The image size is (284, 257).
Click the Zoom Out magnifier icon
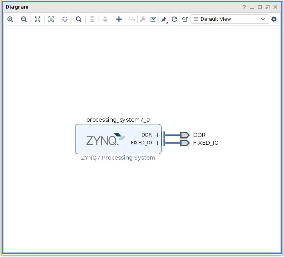pos(24,19)
